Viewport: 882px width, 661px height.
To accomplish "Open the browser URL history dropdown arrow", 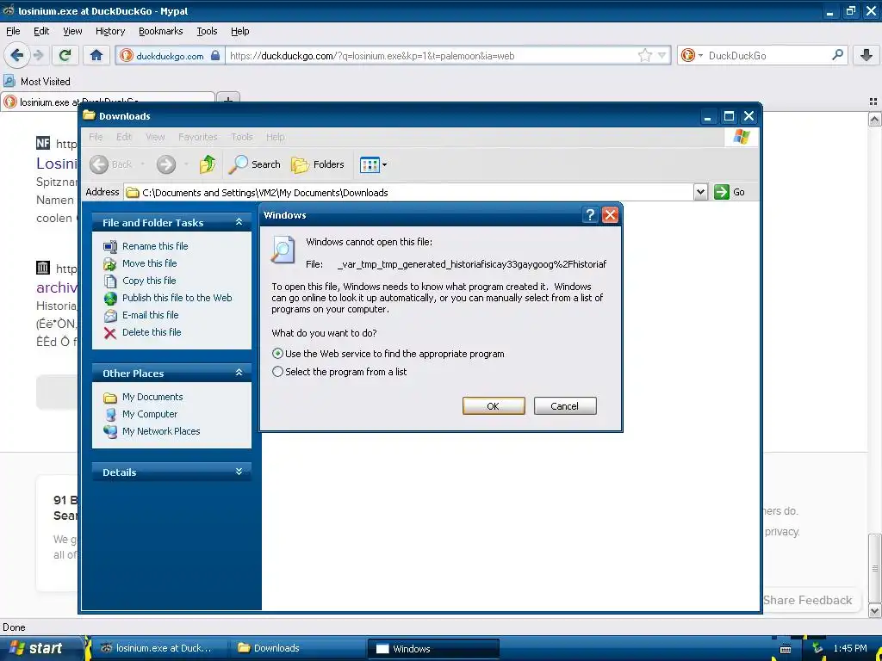I will [662, 55].
